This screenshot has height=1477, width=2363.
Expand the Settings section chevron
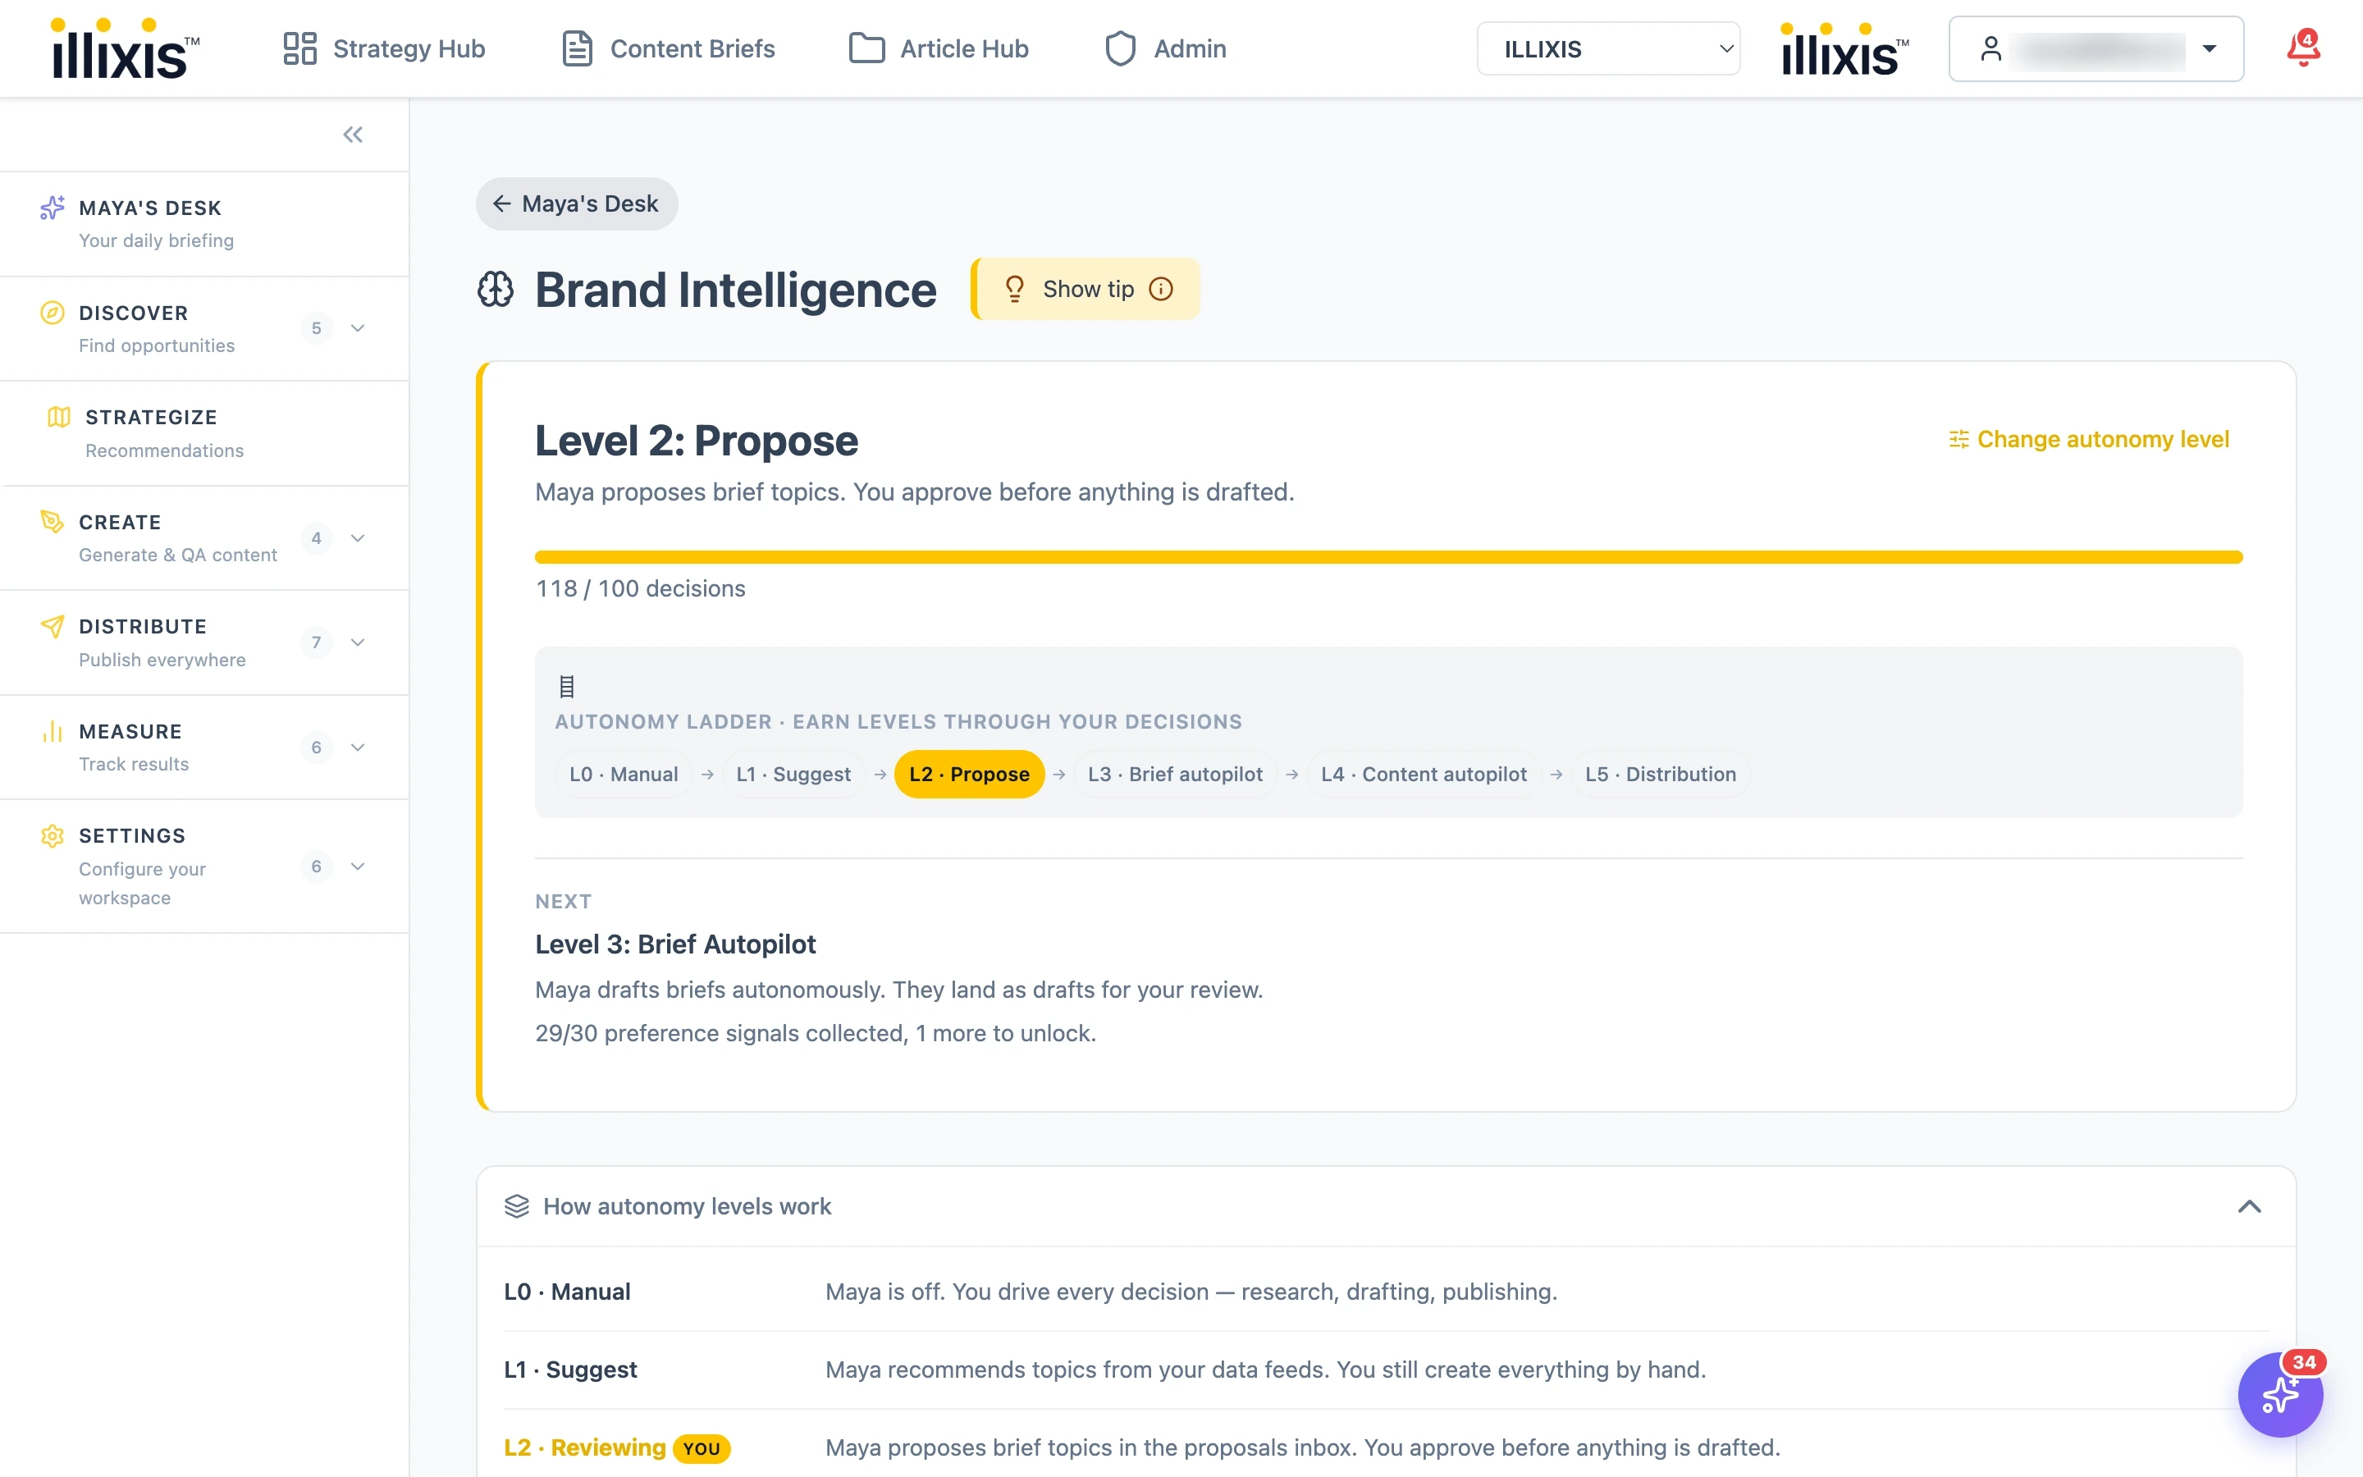358,867
